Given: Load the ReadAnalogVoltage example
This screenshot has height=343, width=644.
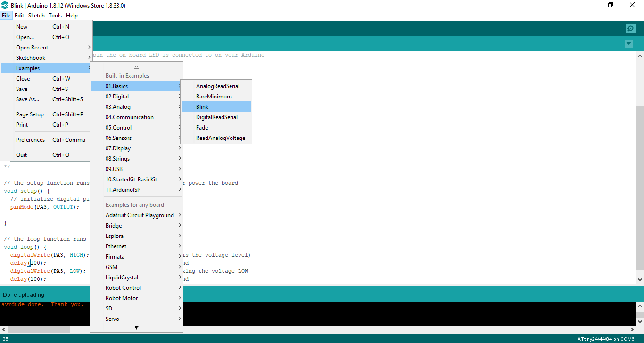Looking at the screenshot, I should pyautogui.click(x=216, y=138).
